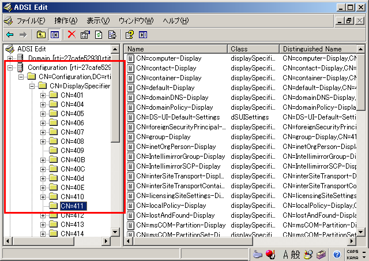
Task: Click the IME conversion mode '般' indicator
Action: point(295,255)
